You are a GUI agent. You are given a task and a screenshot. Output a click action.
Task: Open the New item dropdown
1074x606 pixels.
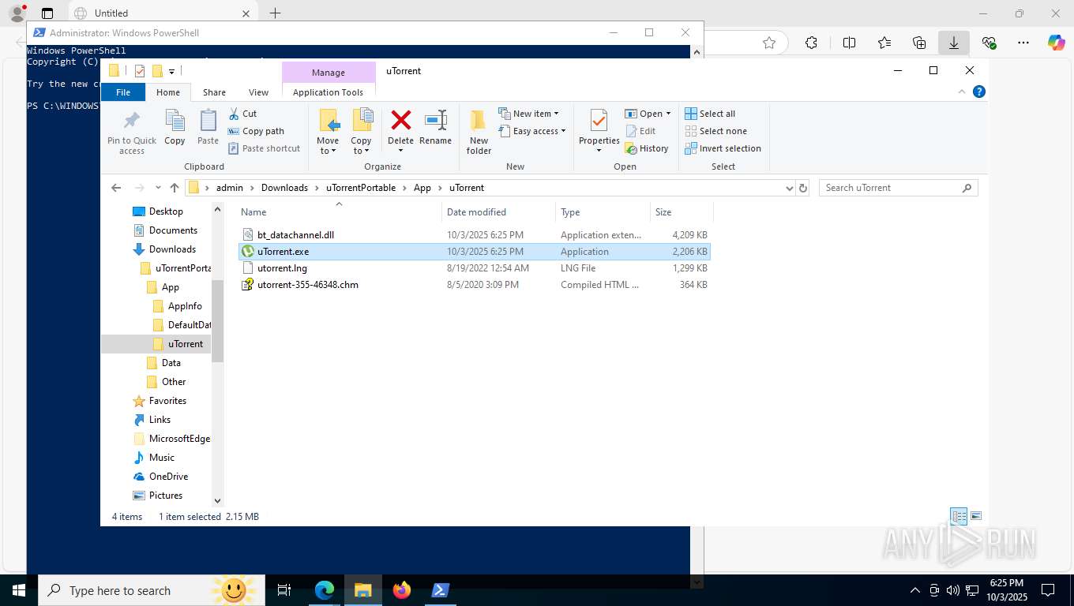(528, 114)
